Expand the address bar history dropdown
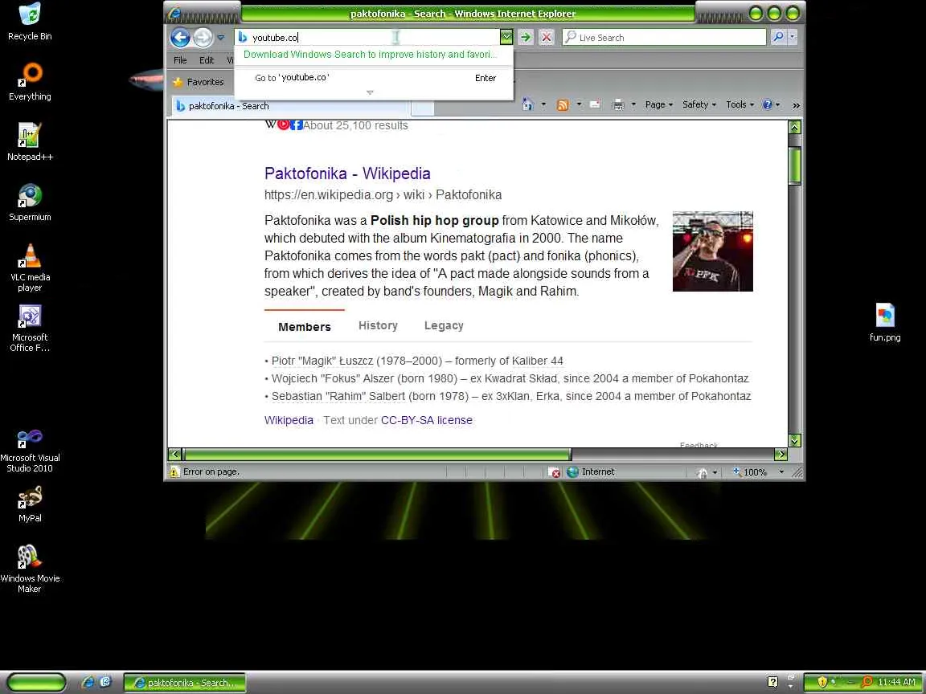This screenshot has width=926, height=694. (506, 37)
